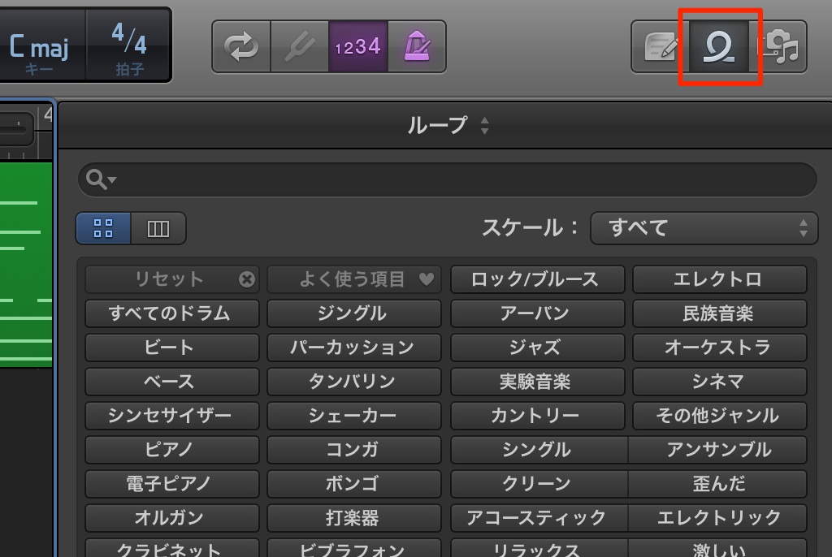Toggle the Cycle loop button
The height and width of the screenshot is (557, 832).
point(241,46)
